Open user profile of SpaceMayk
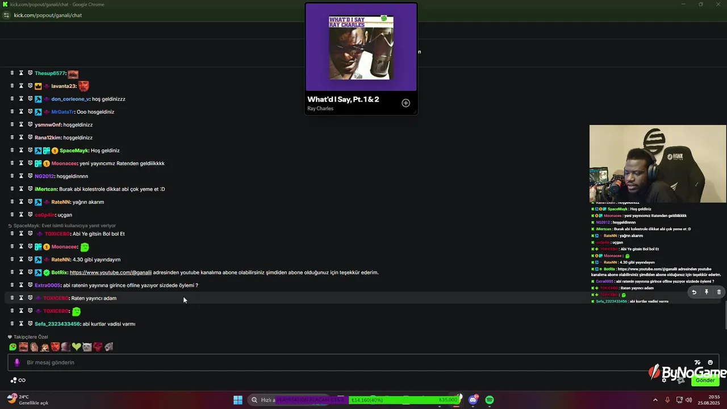This screenshot has width=727, height=409. (x=74, y=151)
